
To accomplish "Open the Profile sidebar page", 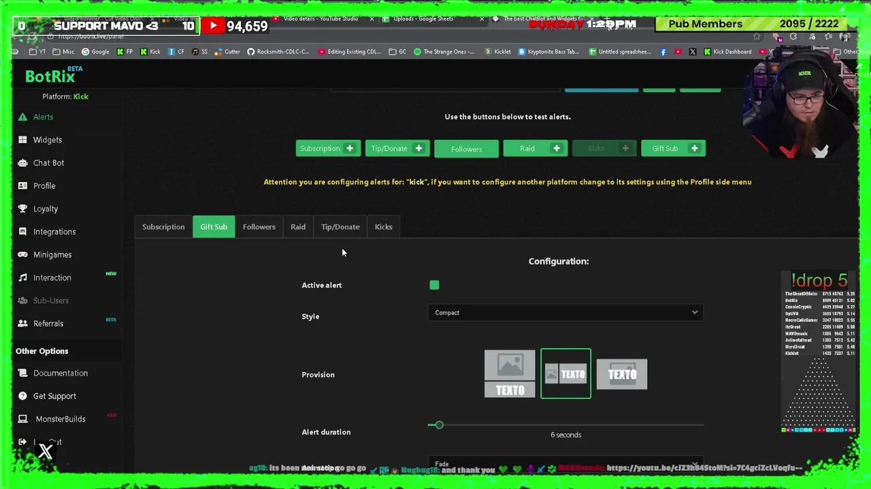I will click(x=44, y=185).
